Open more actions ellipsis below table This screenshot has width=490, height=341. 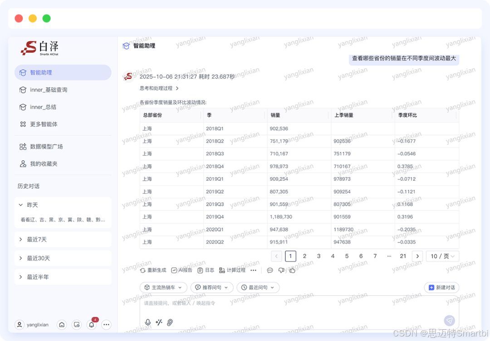coord(254,270)
